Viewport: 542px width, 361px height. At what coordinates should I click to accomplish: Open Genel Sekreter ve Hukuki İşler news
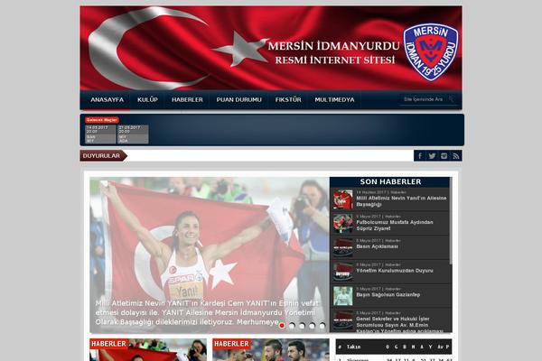click(399, 325)
